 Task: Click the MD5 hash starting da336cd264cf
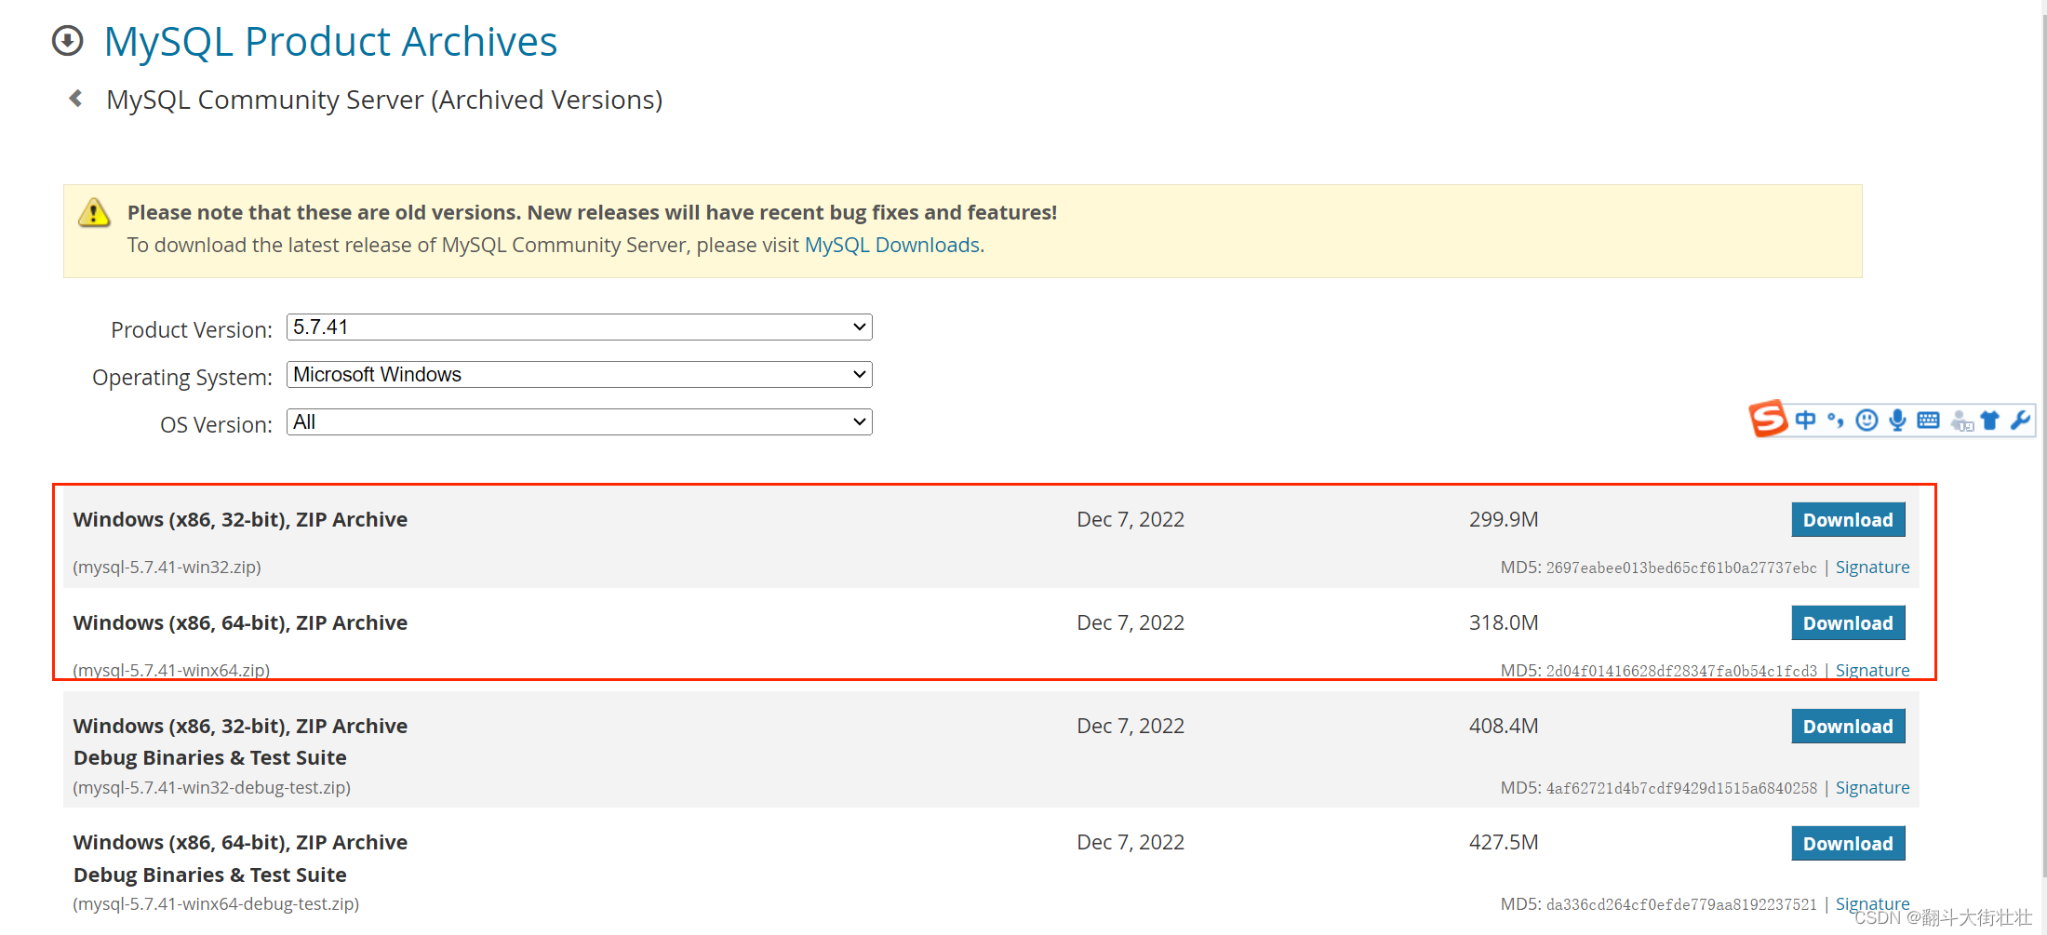[x=1681, y=905]
